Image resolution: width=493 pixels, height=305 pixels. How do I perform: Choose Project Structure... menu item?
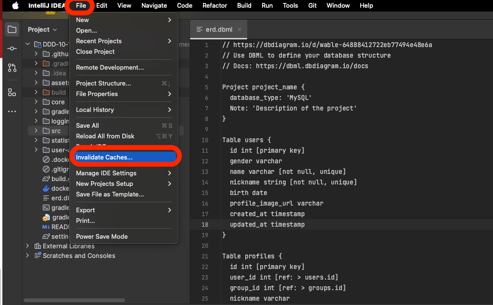(124, 83)
